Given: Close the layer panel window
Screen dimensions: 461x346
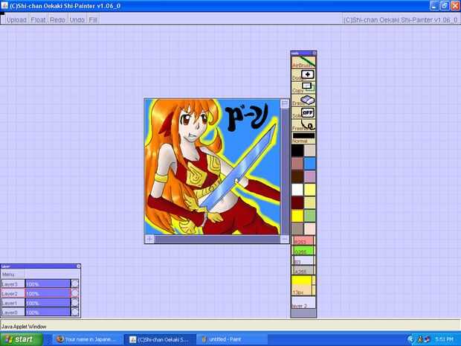Looking at the screenshot, I should coord(78,266).
